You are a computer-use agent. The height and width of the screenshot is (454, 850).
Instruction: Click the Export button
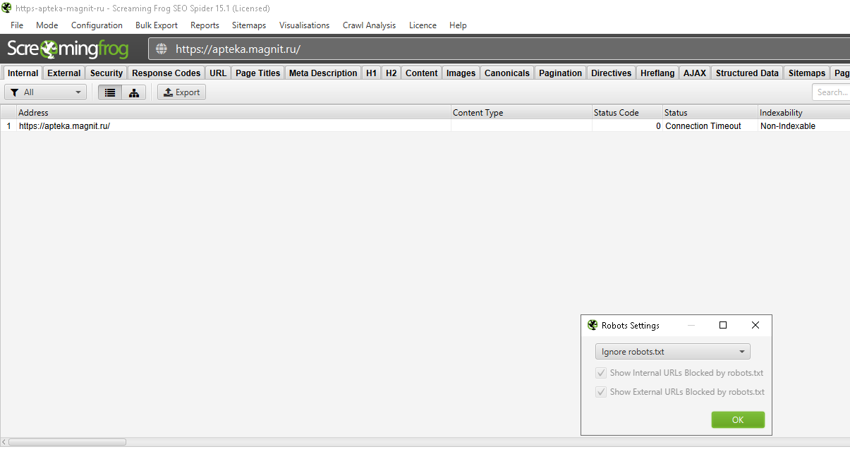tap(181, 92)
